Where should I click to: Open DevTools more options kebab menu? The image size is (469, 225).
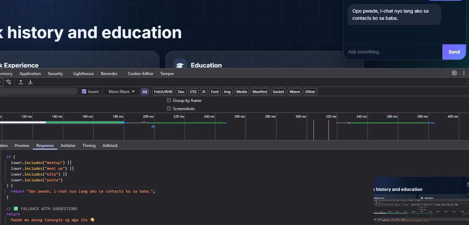[x=464, y=73]
